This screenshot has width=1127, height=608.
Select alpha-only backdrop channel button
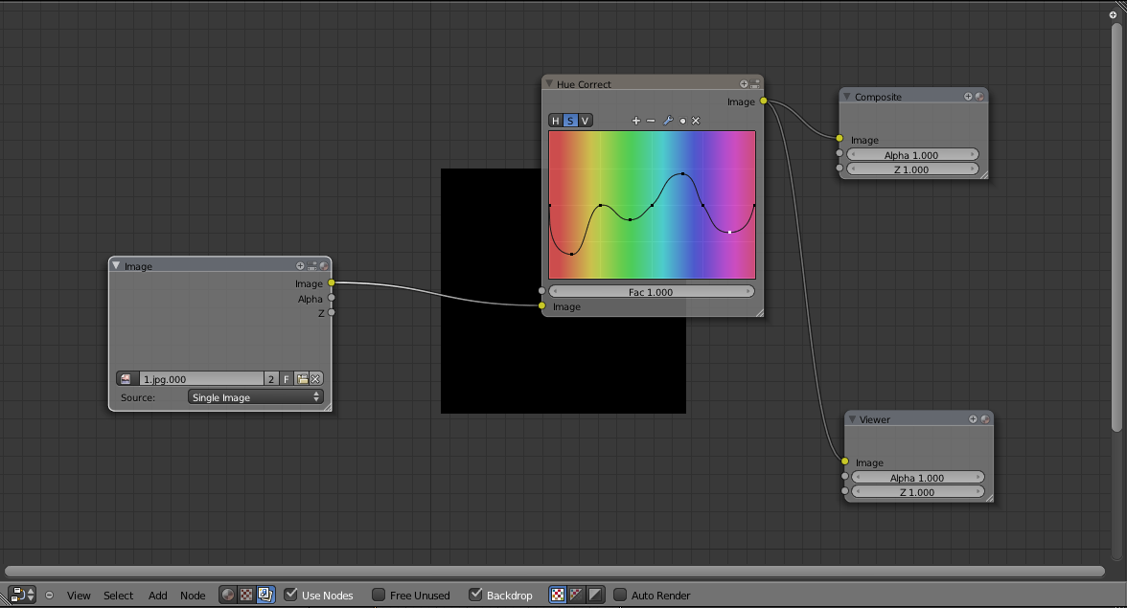[595, 595]
